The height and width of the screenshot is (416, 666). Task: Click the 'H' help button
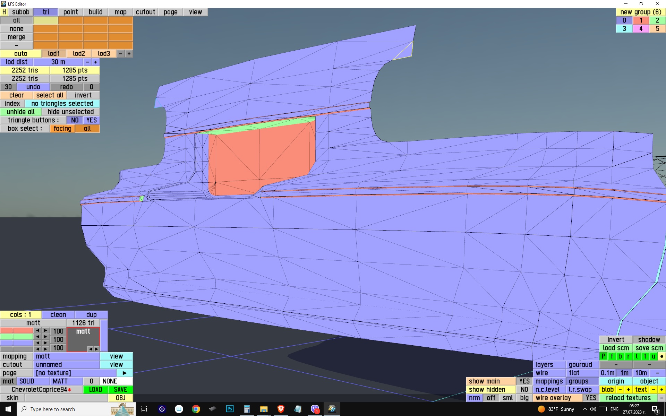click(x=4, y=12)
